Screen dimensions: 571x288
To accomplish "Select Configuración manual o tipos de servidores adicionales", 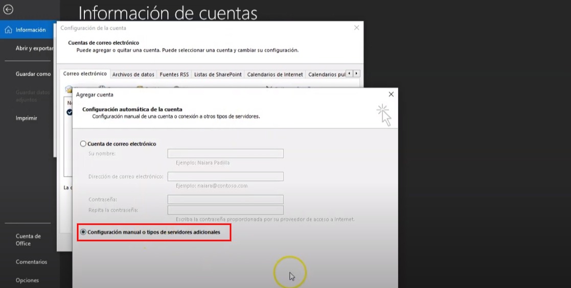I will point(83,232).
